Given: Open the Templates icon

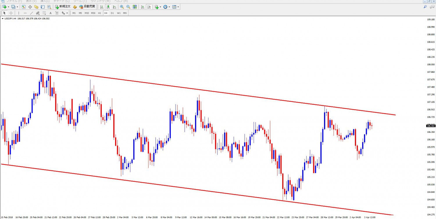Looking at the screenshot, I should (x=174, y=7).
